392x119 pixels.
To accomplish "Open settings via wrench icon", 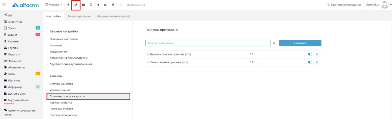I will point(76,5).
